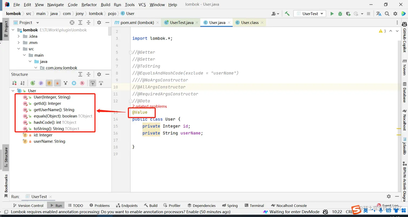
Task: Hide the Project panel
Action: pos(107,23)
